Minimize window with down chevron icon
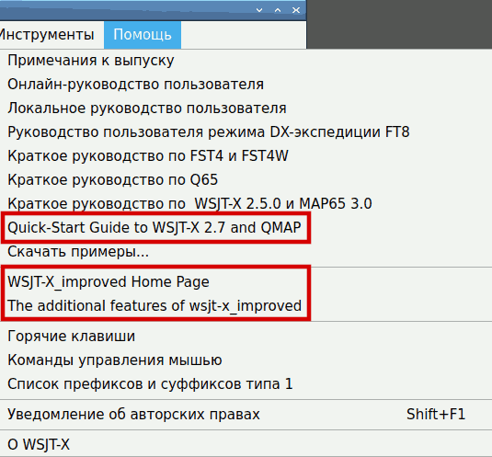The width and height of the screenshot is (492, 457). tap(259, 10)
